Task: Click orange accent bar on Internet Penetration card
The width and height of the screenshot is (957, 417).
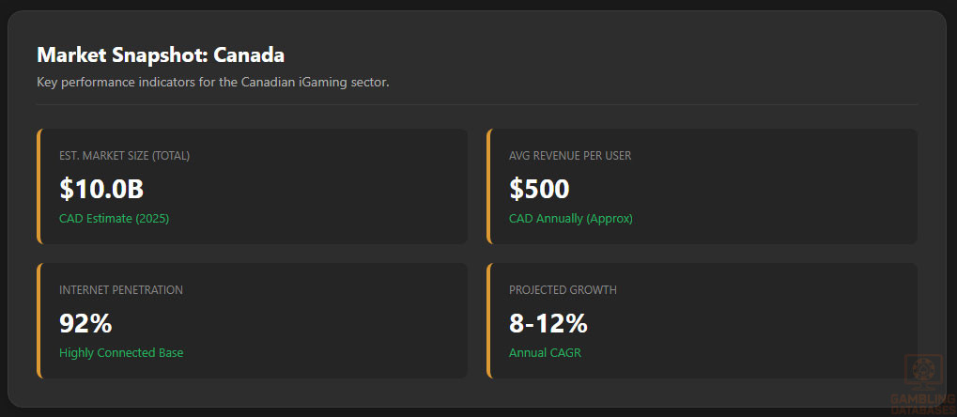Action: 39,320
